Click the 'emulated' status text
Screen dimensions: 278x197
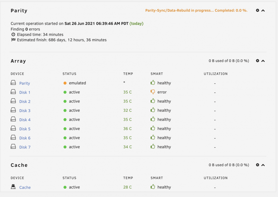pyautogui.click(x=78, y=83)
